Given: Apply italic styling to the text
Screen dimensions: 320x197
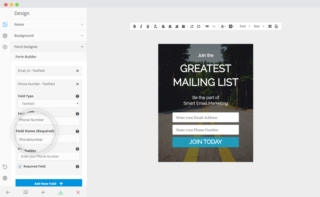Looking at the screenshot, I should [141, 26].
